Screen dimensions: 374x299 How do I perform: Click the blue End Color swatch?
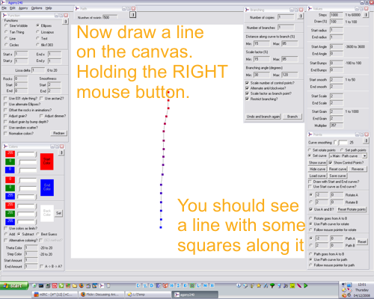[47, 188]
